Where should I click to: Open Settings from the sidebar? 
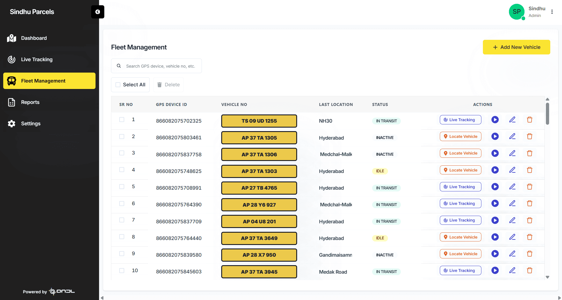49,124
